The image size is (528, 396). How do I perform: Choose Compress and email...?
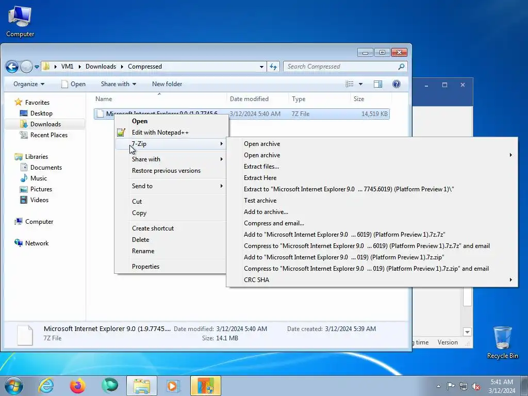pos(372,223)
